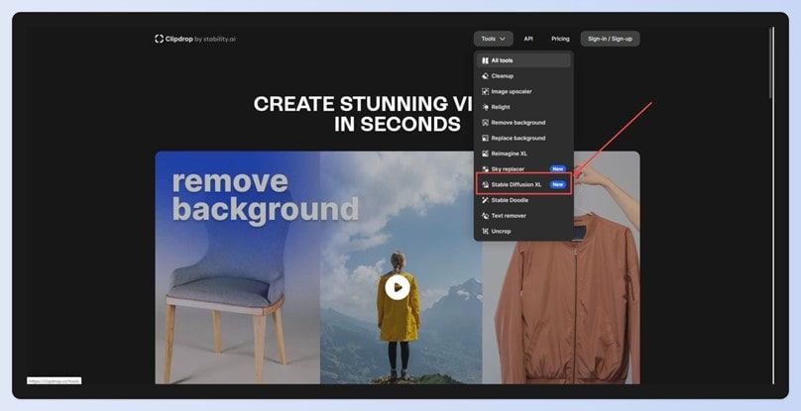Select All tools menu entry

click(x=523, y=60)
